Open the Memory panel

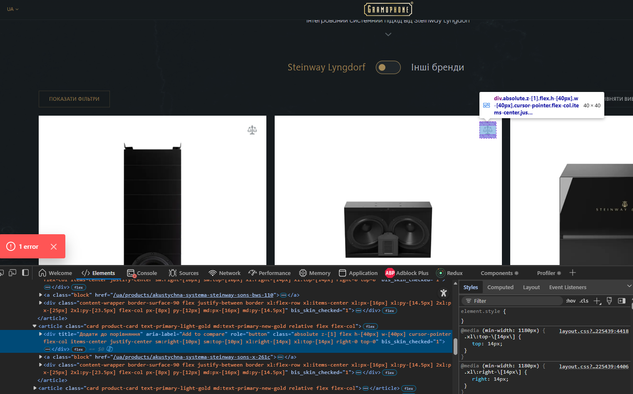pyautogui.click(x=315, y=273)
